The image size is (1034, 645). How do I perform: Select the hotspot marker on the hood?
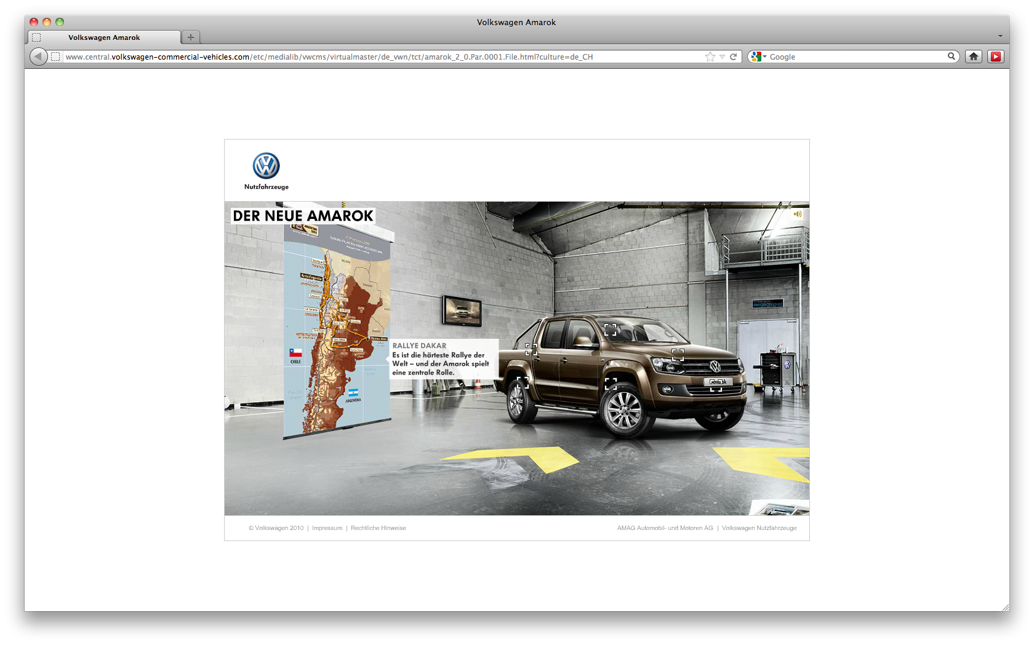[678, 355]
